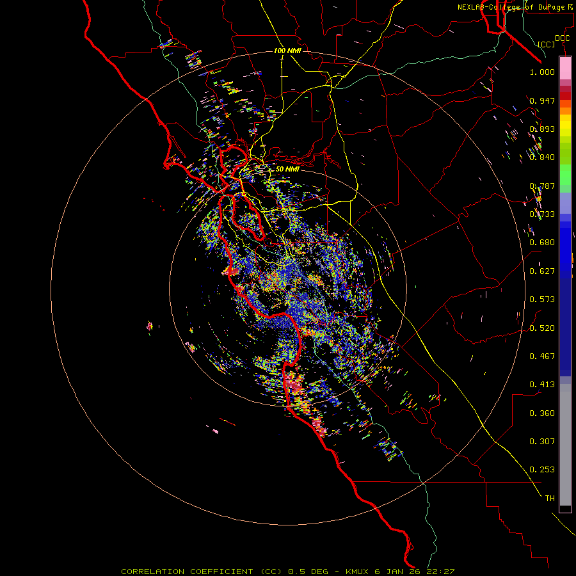This screenshot has width=576, height=576.
Task: Click the 0.467 scale value
Action: [542, 356]
